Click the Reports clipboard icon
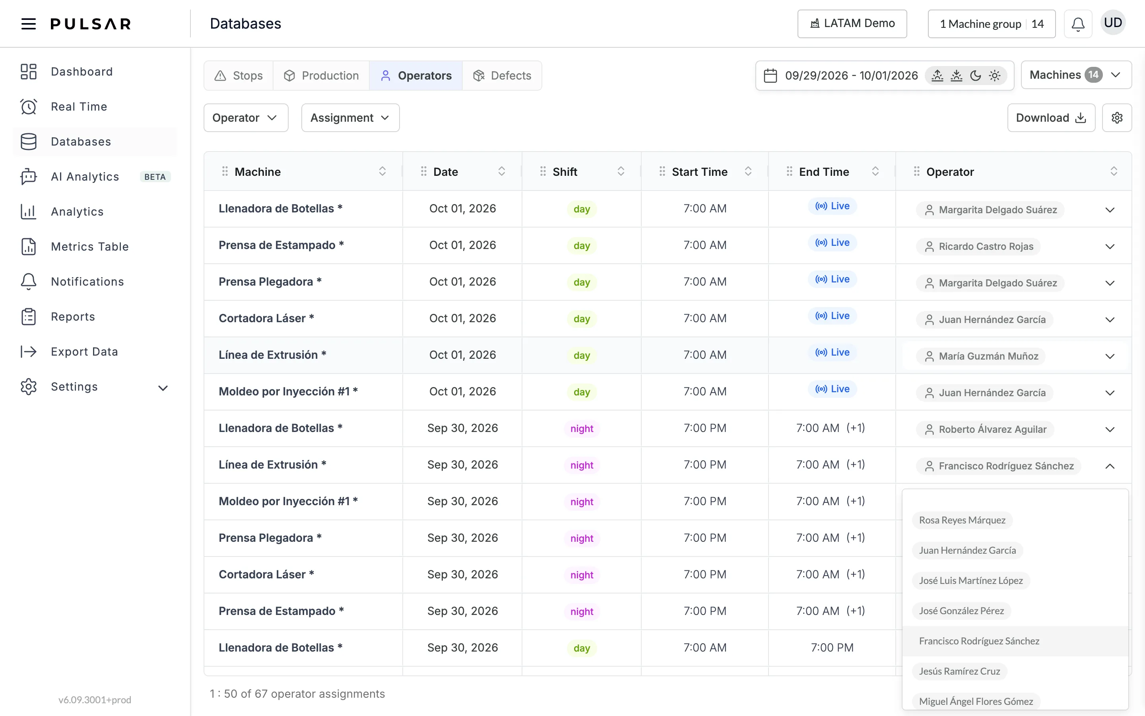The image size is (1145, 716). (28, 317)
